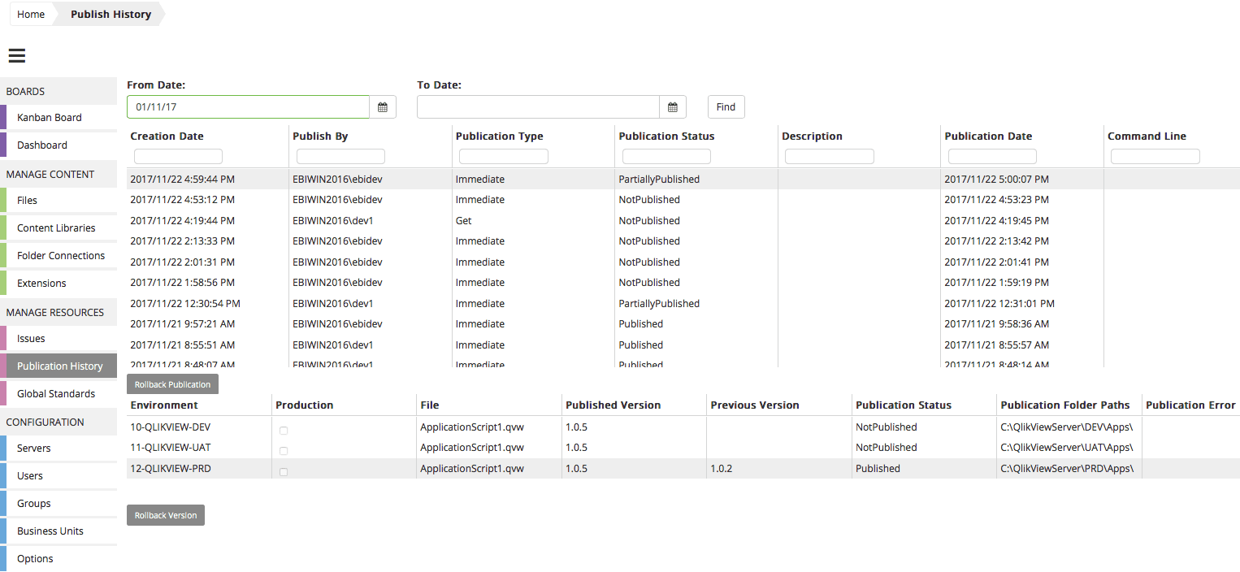Toggle Production checkbox for 12-QLIKVIEW-PRD

pyautogui.click(x=283, y=472)
